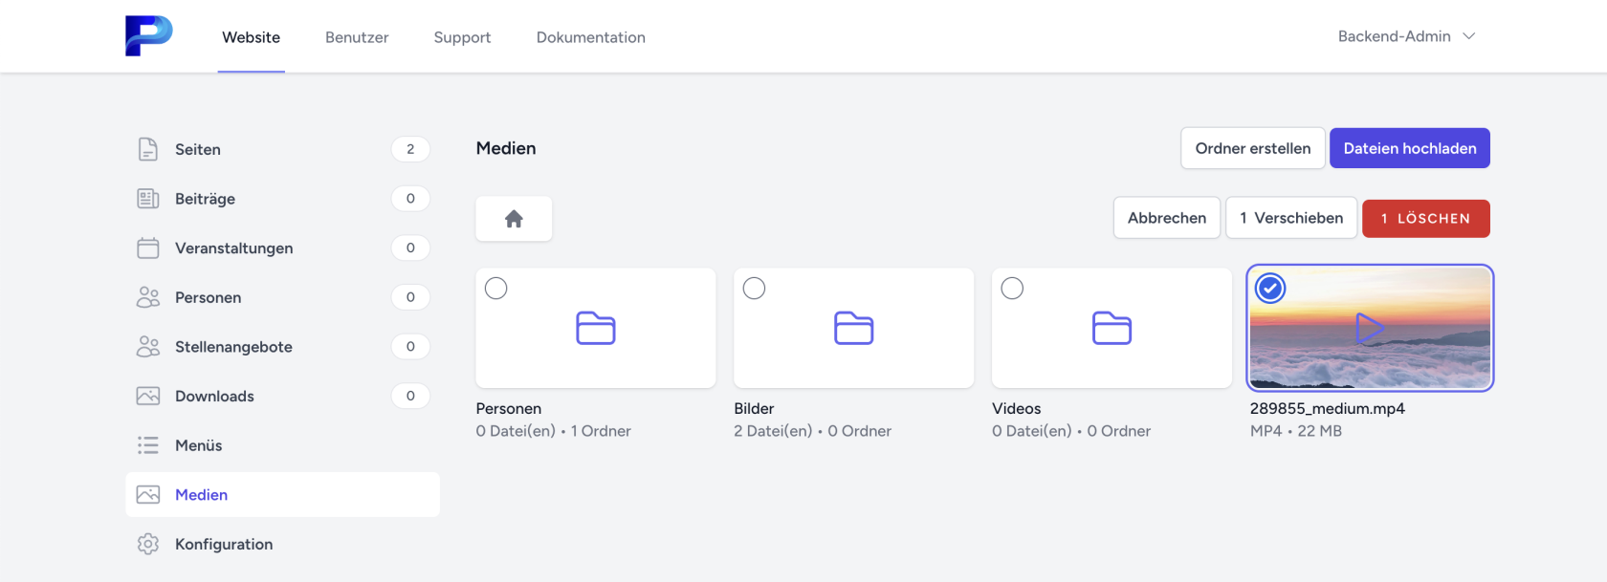Click the Veranstaltungen calendar icon
This screenshot has height=582, width=1607.
(x=148, y=248)
